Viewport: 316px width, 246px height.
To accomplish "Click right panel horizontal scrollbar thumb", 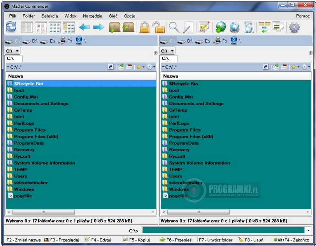I will coord(198,212).
